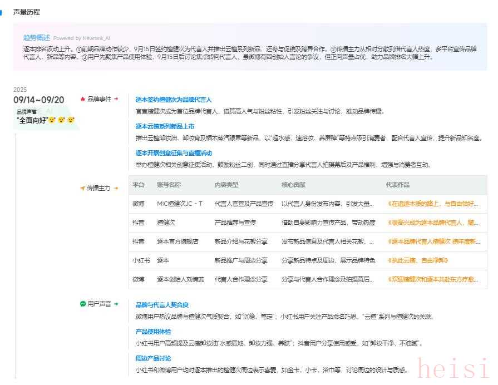The image size is (498, 385).
Task: Click the flame icon beside 品牌事件
Action: [83, 99]
